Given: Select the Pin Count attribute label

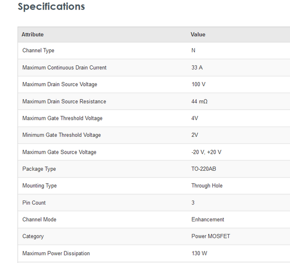Looking at the screenshot, I should (x=34, y=203).
